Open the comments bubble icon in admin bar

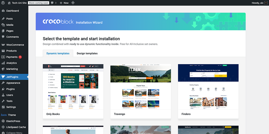coord(52,3)
